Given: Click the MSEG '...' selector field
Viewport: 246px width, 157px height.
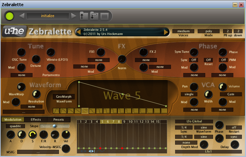Looking at the screenshot, I should pyautogui.click(x=38, y=152).
